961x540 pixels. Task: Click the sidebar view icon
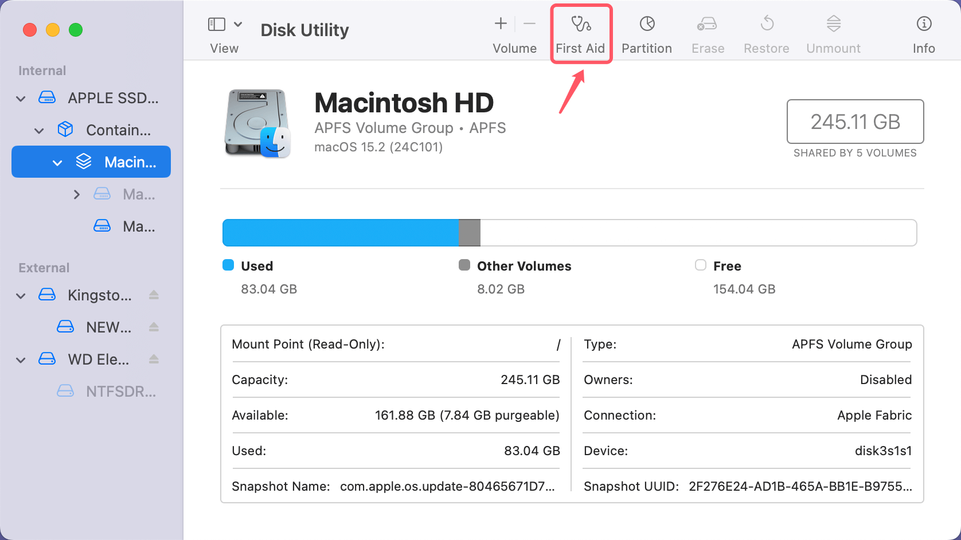[216, 24]
